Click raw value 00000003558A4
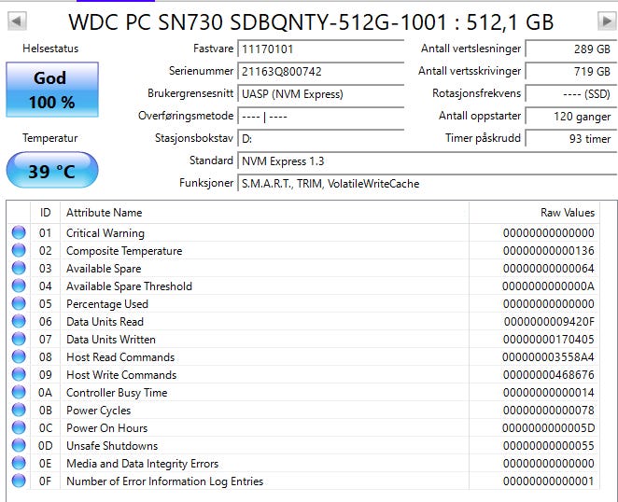 (x=548, y=357)
